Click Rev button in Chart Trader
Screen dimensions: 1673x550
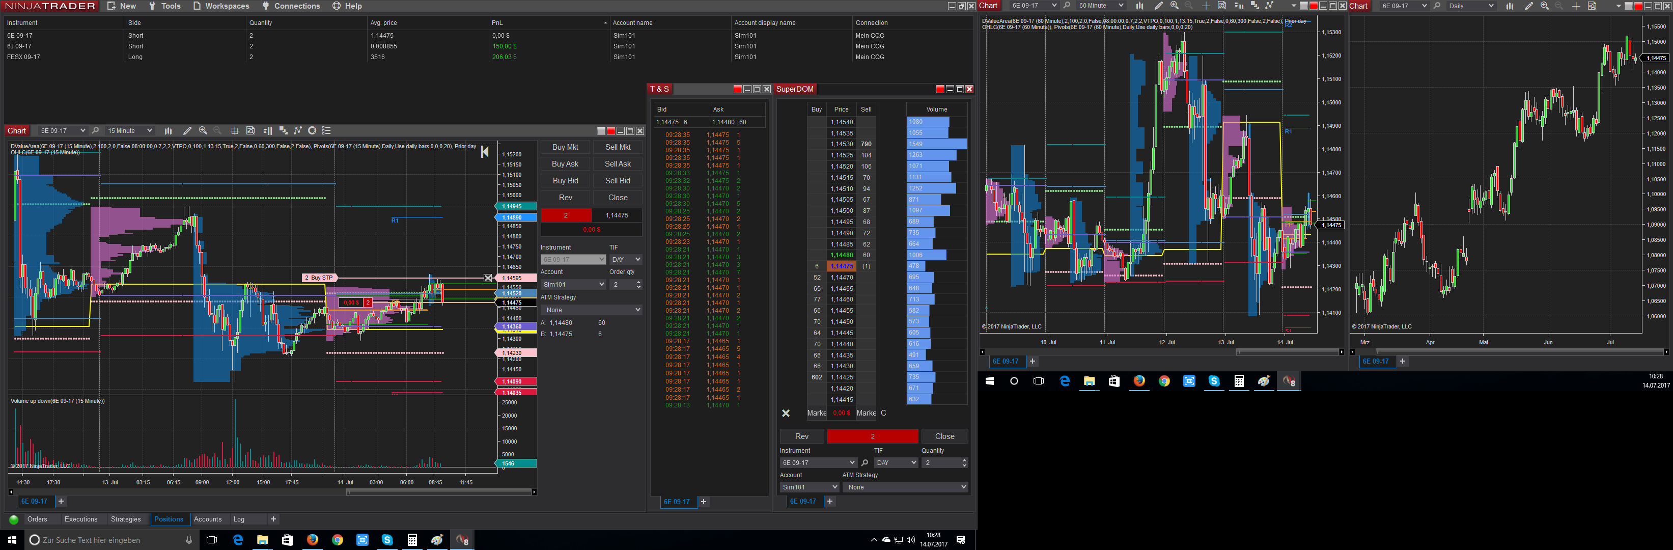pos(565,198)
